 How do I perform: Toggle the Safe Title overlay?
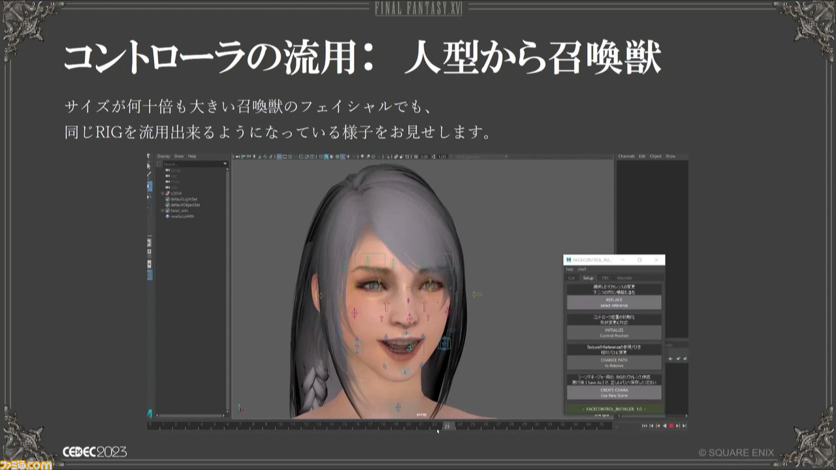click(x=312, y=157)
